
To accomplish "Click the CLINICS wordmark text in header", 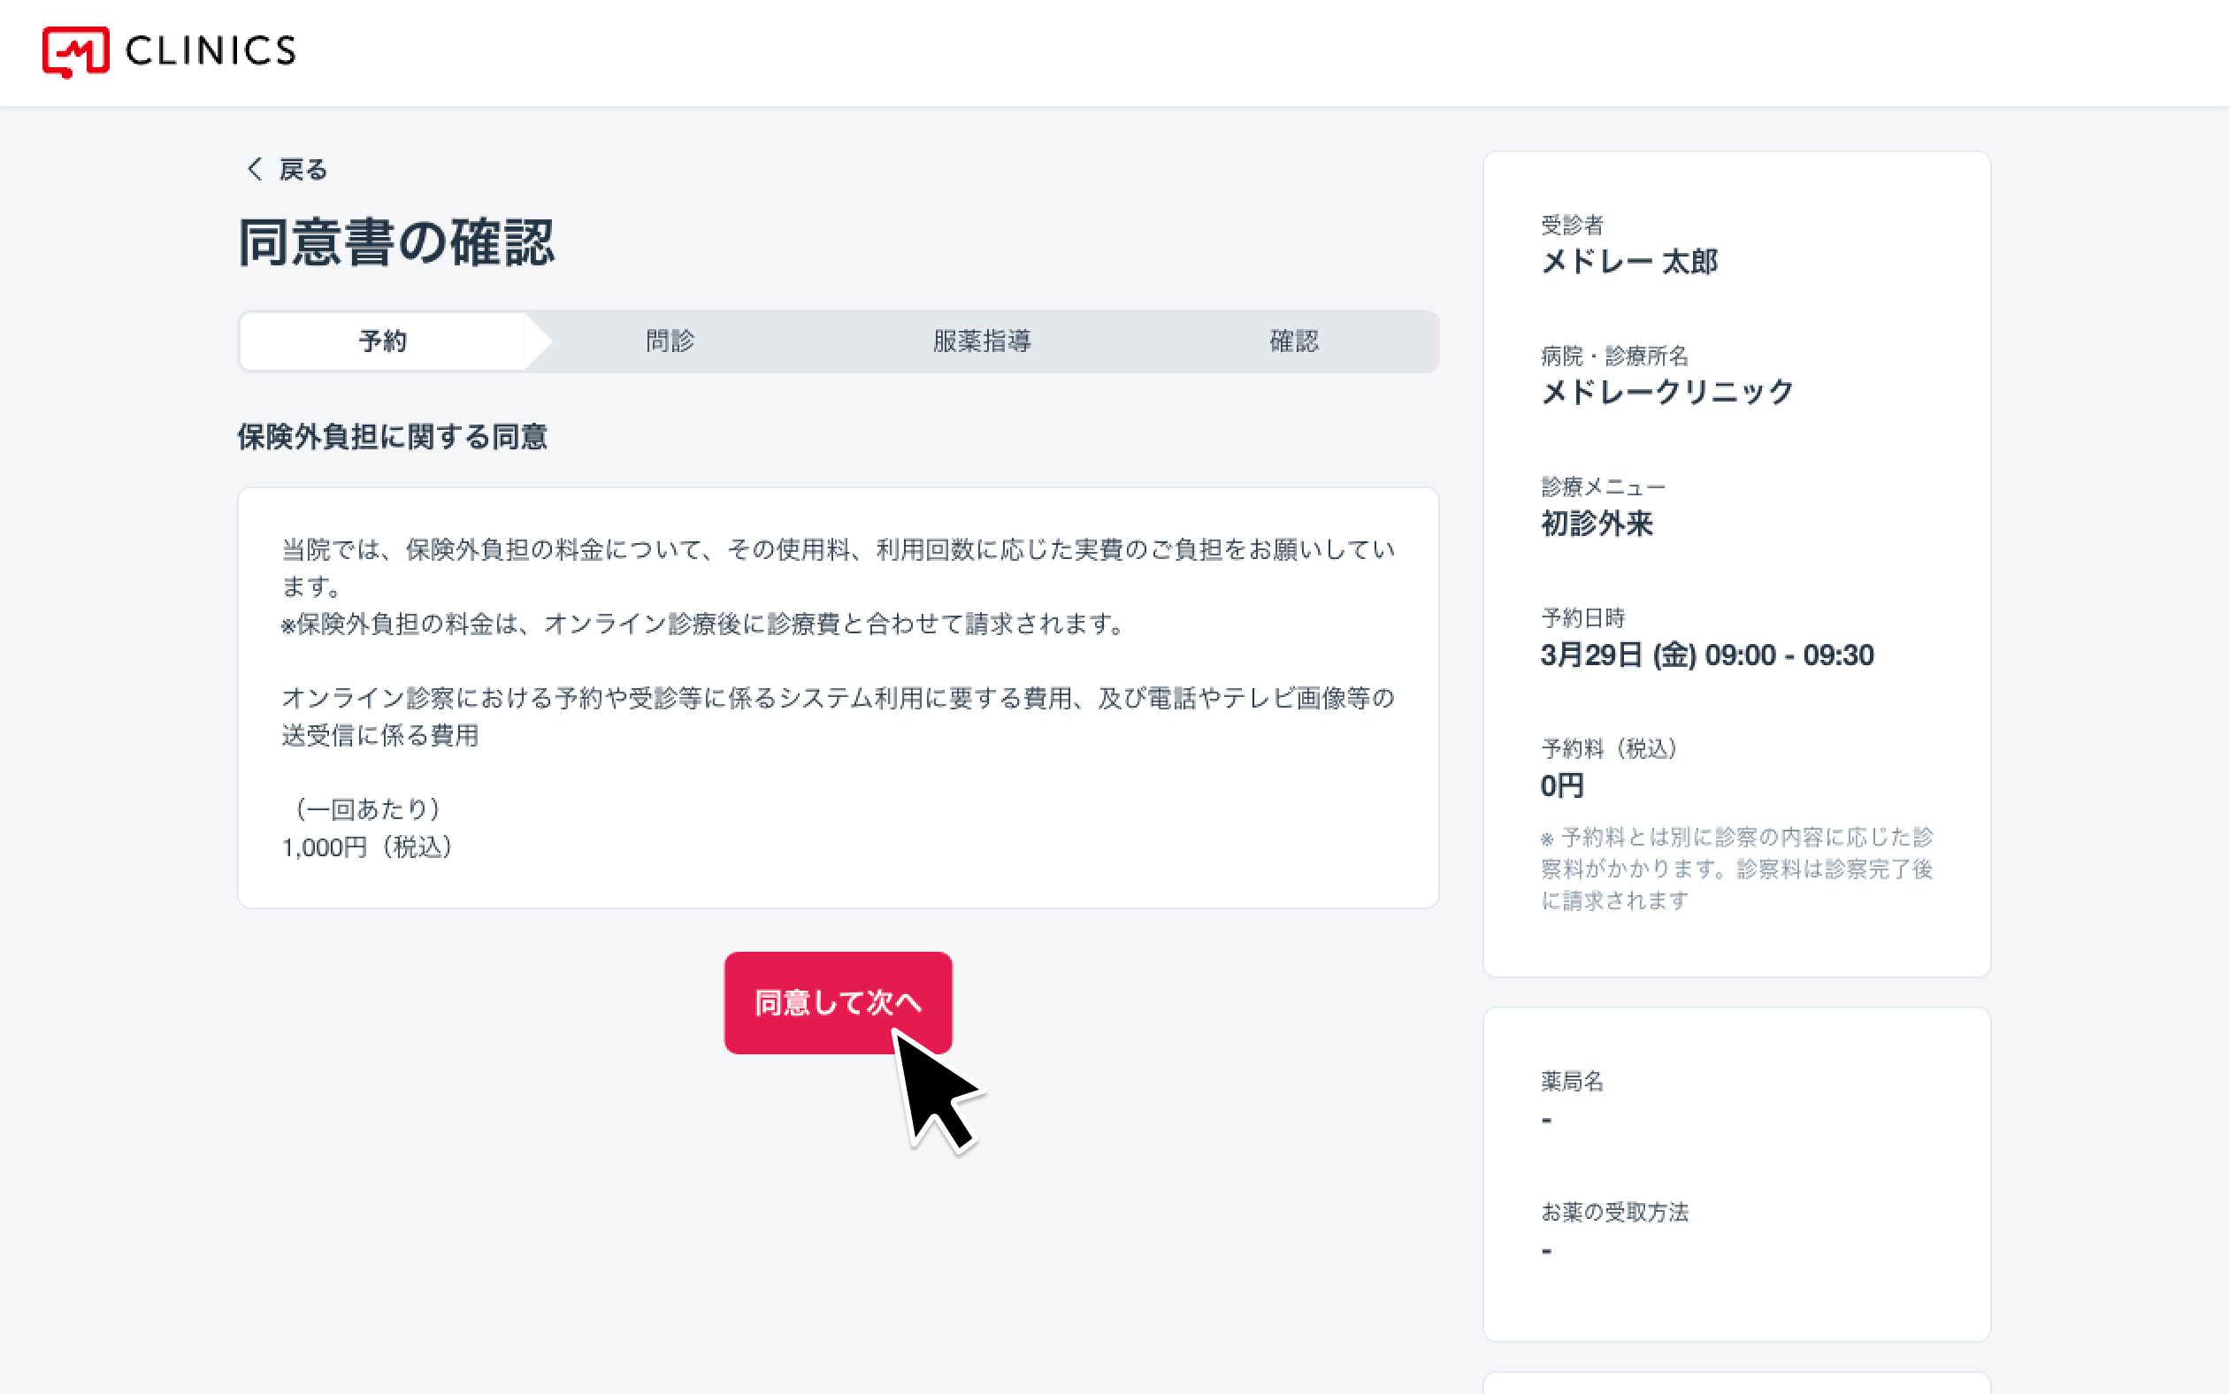I will pyautogui.click(x=211, y=51).
